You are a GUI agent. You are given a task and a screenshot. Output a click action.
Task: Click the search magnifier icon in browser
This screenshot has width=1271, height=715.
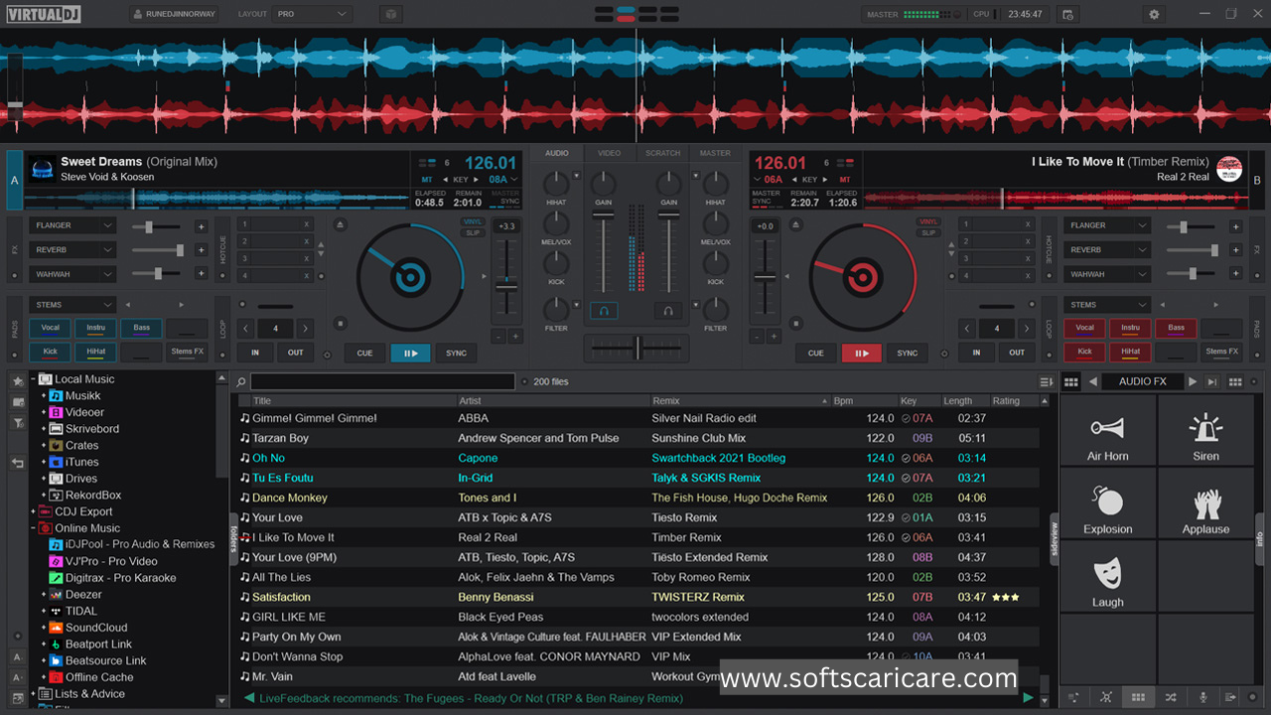point(240,381)
